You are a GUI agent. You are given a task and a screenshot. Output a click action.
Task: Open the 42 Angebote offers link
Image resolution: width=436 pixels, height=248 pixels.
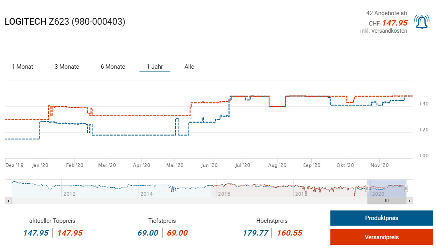(386, 14)
